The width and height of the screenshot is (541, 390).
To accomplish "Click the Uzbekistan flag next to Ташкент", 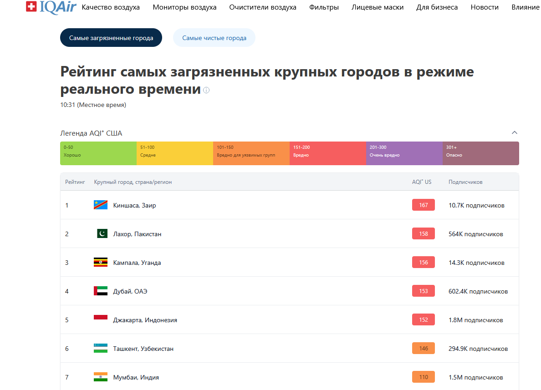I will coord(100,348).
